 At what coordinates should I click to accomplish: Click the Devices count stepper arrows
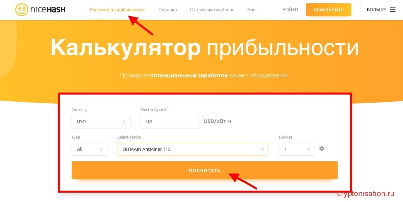308,149
